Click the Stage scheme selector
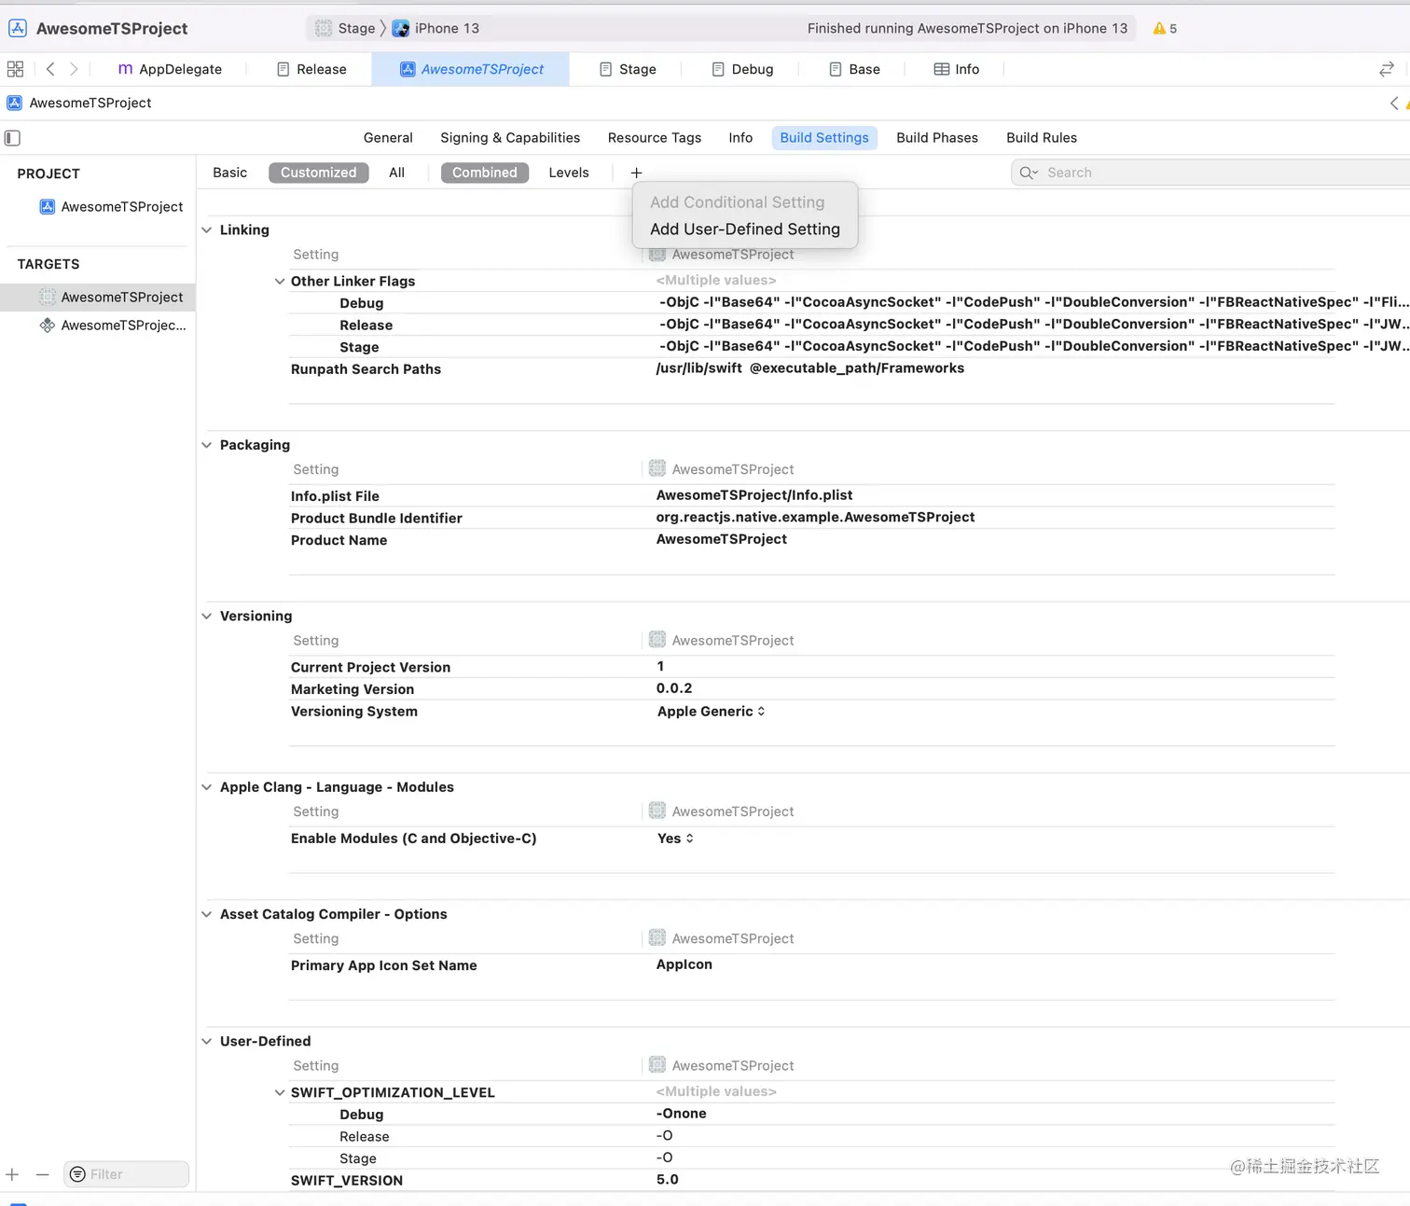Screen dimensions: 1410x1206 pyautogui.click(x=344, y=28)
